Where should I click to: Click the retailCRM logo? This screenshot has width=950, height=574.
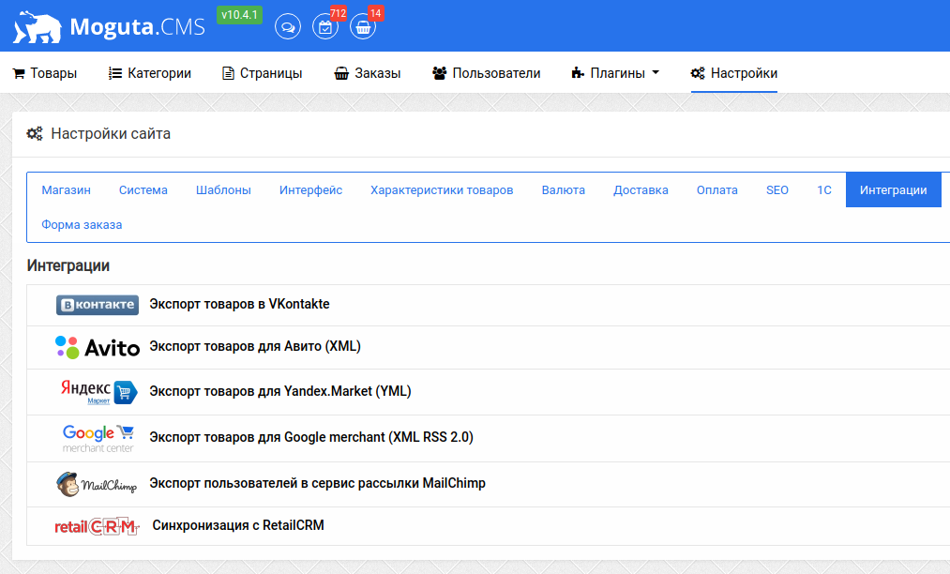tap(97, 527)
